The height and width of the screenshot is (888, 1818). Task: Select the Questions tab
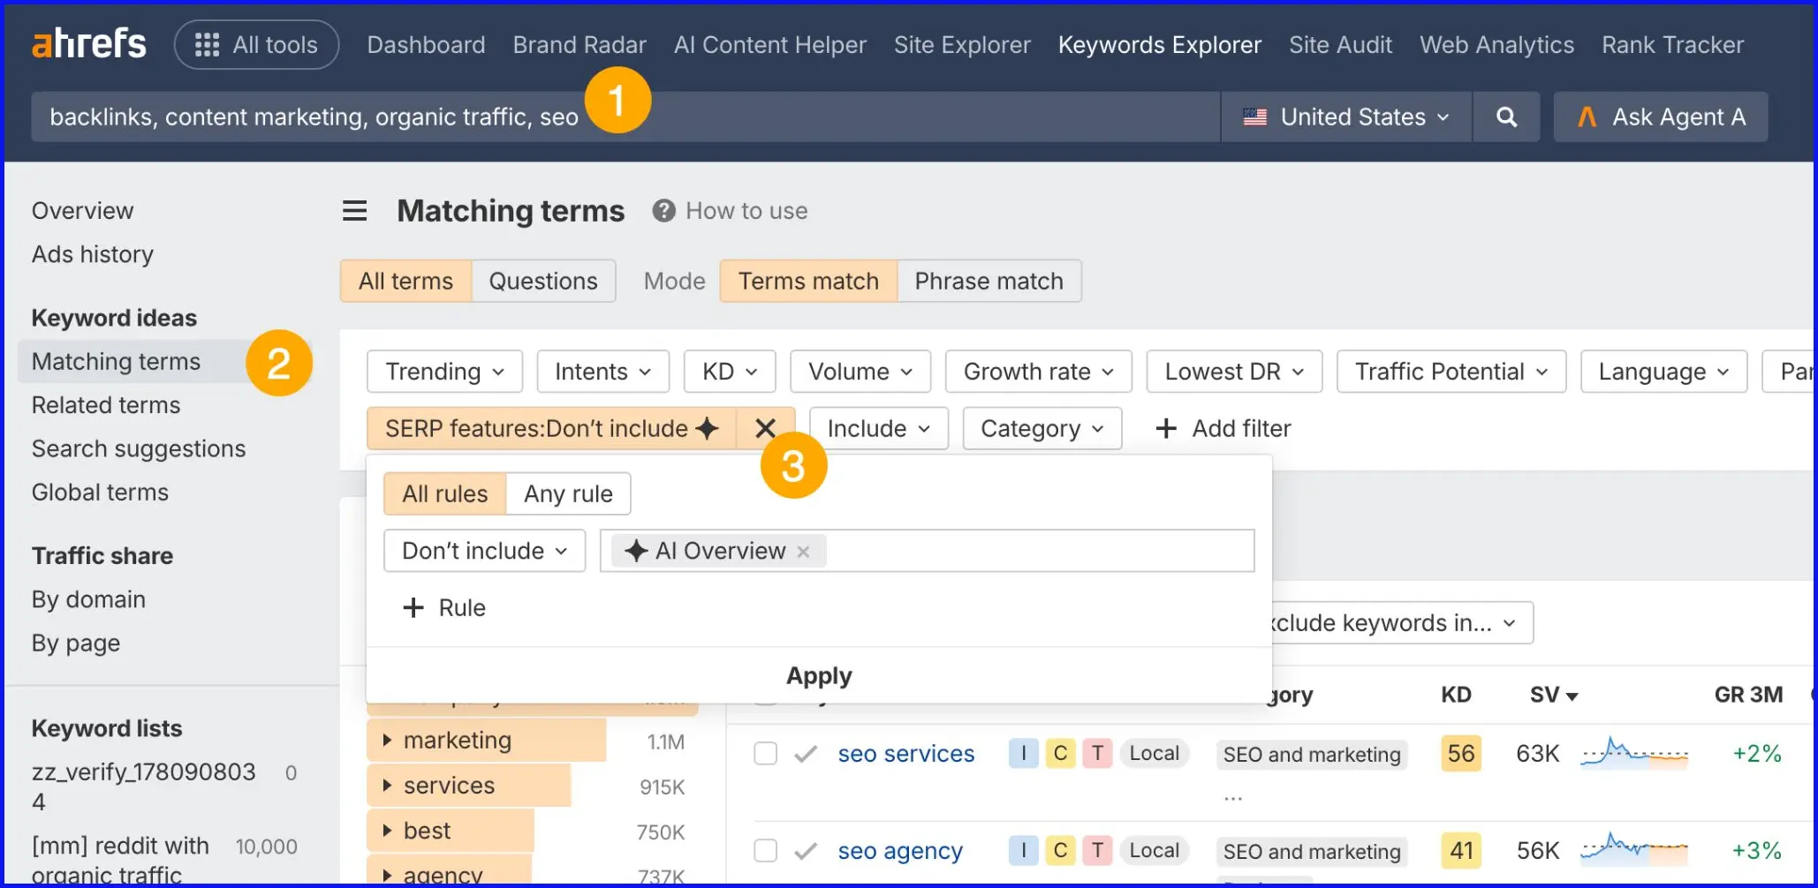[x=543, y=281]
